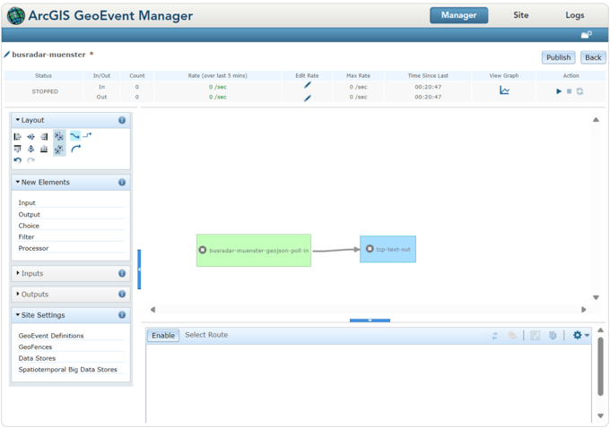610x428 pixels.
Task: Open info for the Outputs panel
Action: click(x=122, y=294)
